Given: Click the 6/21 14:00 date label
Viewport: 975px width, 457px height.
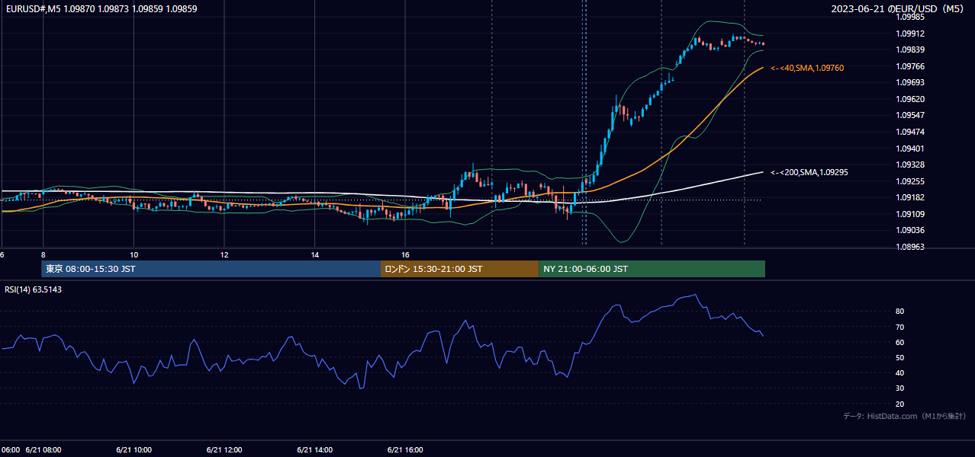Looking at the screenshot, I should (x=315, y=449).
